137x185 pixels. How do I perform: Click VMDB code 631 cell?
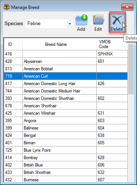pos(112,113)
